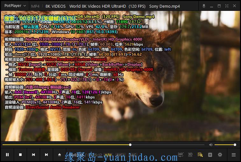The width and height of the screenshot is (241, 162).
Task: Skip to the previous file
Action: pyautogui.click(x=33, y=155)
